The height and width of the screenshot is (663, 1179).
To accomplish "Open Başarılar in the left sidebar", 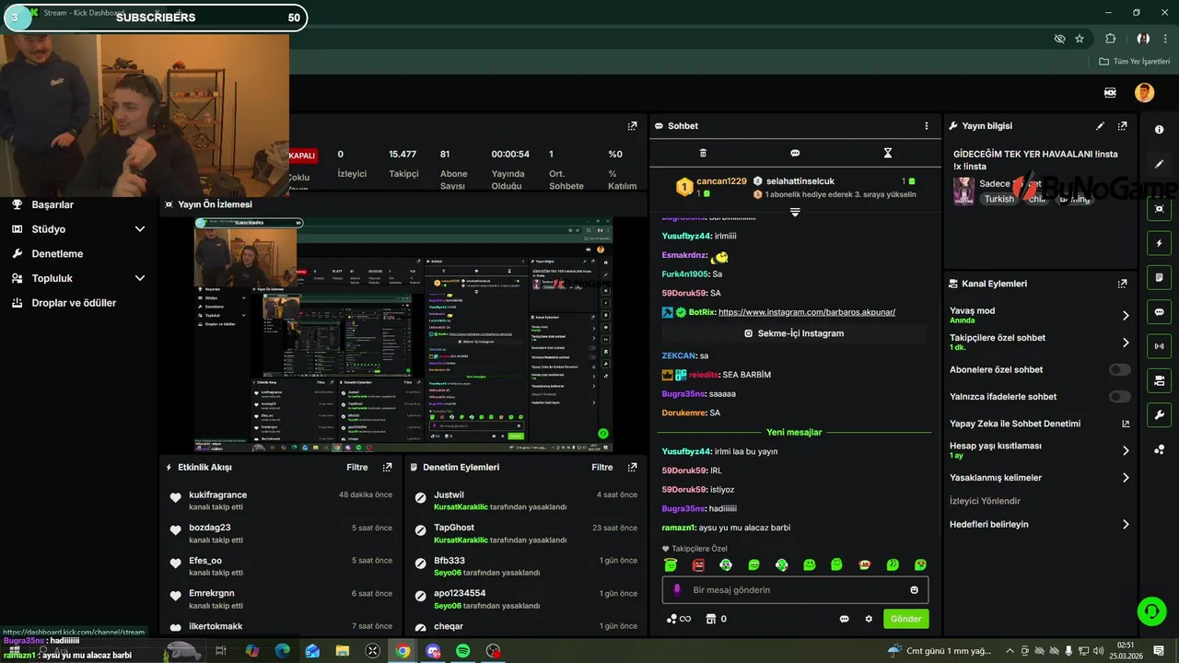I will coord(53,204).
